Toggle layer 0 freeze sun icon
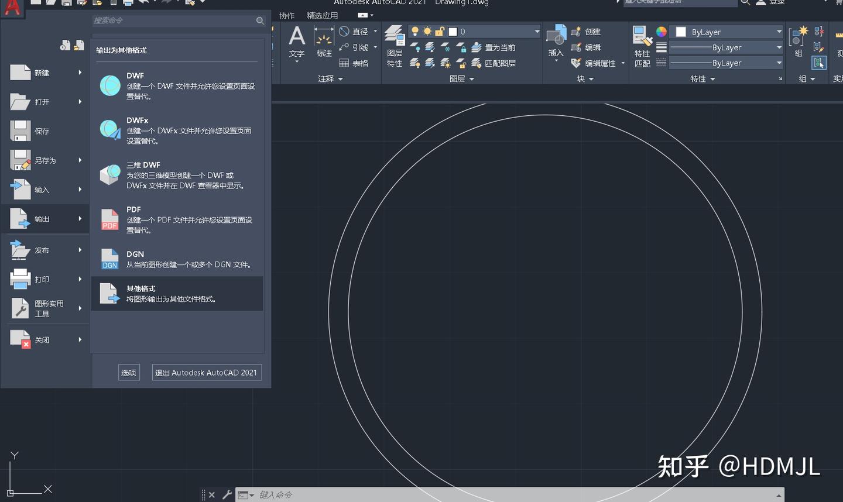This screenshot has width=843, height=502. click(427, 32)
